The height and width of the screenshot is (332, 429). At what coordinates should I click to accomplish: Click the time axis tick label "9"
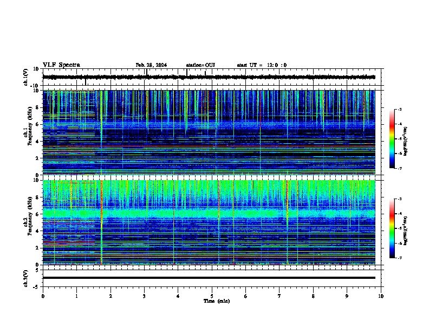[x=347, y=296]
